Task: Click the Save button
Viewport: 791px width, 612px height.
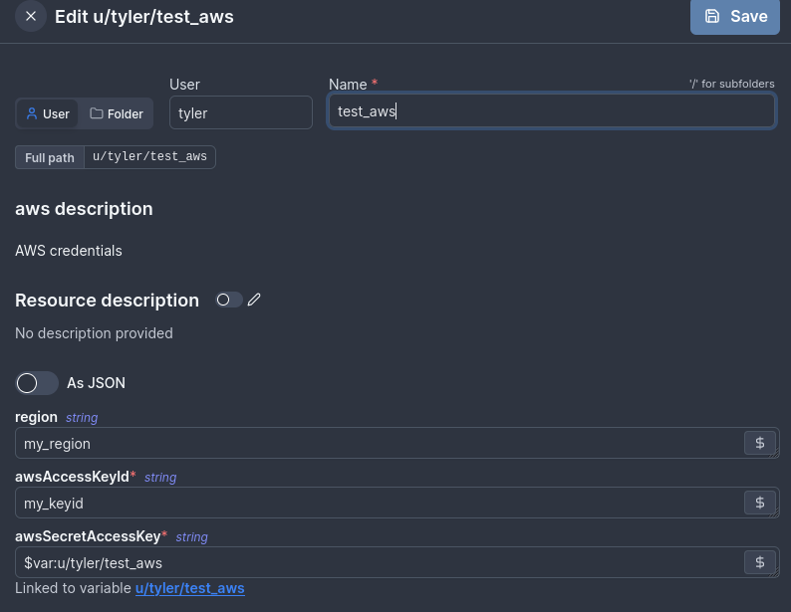Action: click(x=735, y=17)
